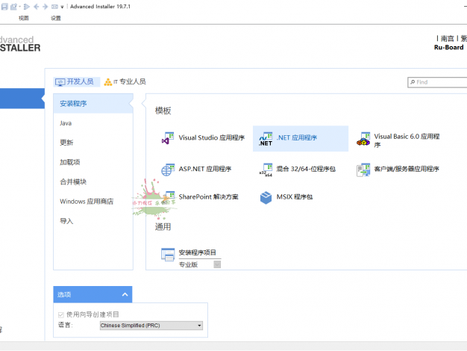Image resolution: width=467 pixels, height=351 pixels.
Task: Select 安装程序 category
Action: (93, 104)
